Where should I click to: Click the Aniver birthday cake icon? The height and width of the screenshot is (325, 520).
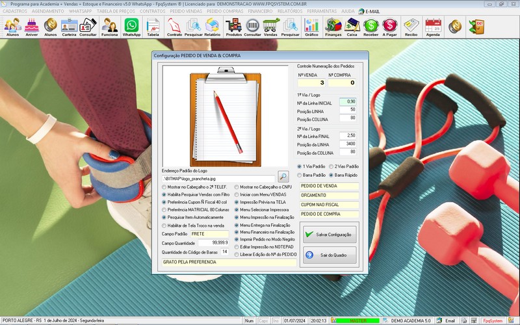pos(31,26)
